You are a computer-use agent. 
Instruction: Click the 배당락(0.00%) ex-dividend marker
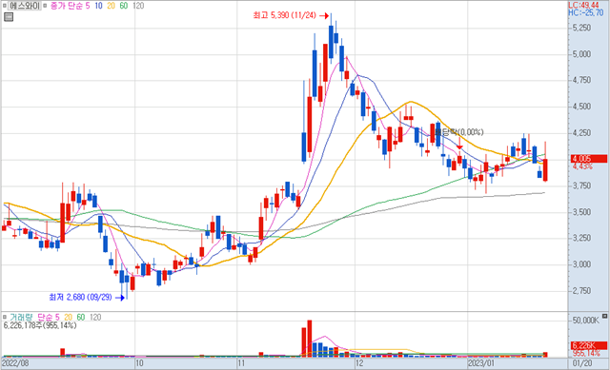point(459,132)
